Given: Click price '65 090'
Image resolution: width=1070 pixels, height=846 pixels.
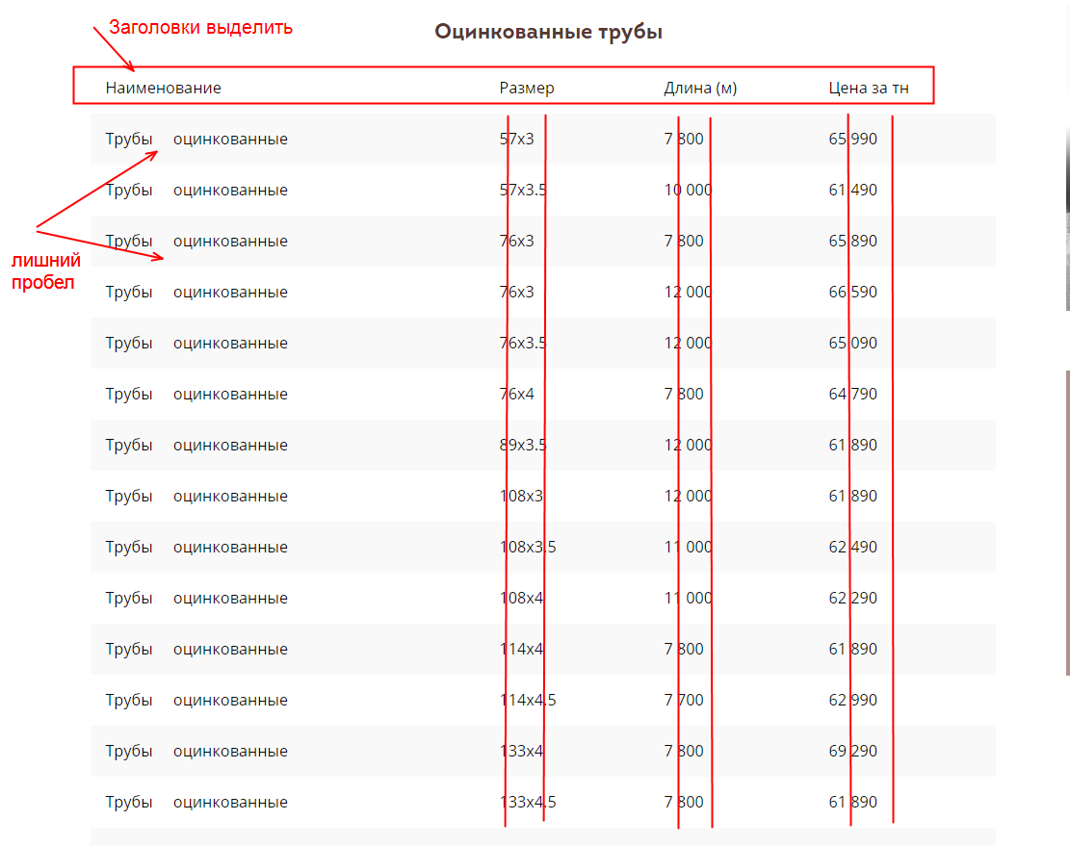Looking at the screenshot, I should [x=853, y=344].
